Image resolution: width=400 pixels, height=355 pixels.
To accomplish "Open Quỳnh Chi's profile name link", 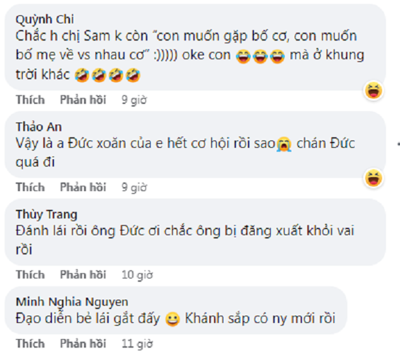I will 39,18.
